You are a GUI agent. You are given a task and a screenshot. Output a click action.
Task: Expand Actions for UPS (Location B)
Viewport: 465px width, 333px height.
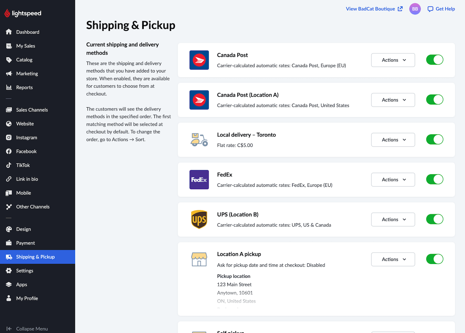tap(393, 220)
